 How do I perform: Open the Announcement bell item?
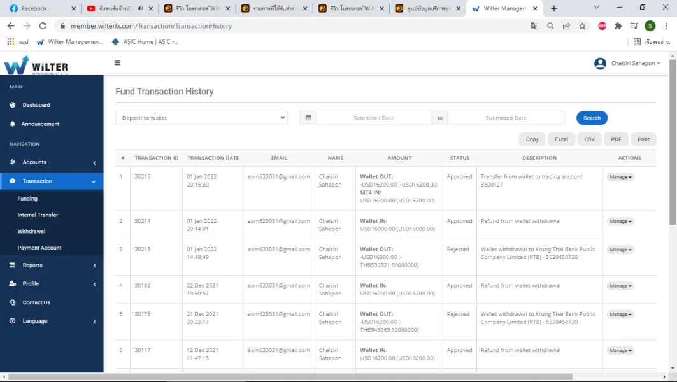click(x=40, y=124)
